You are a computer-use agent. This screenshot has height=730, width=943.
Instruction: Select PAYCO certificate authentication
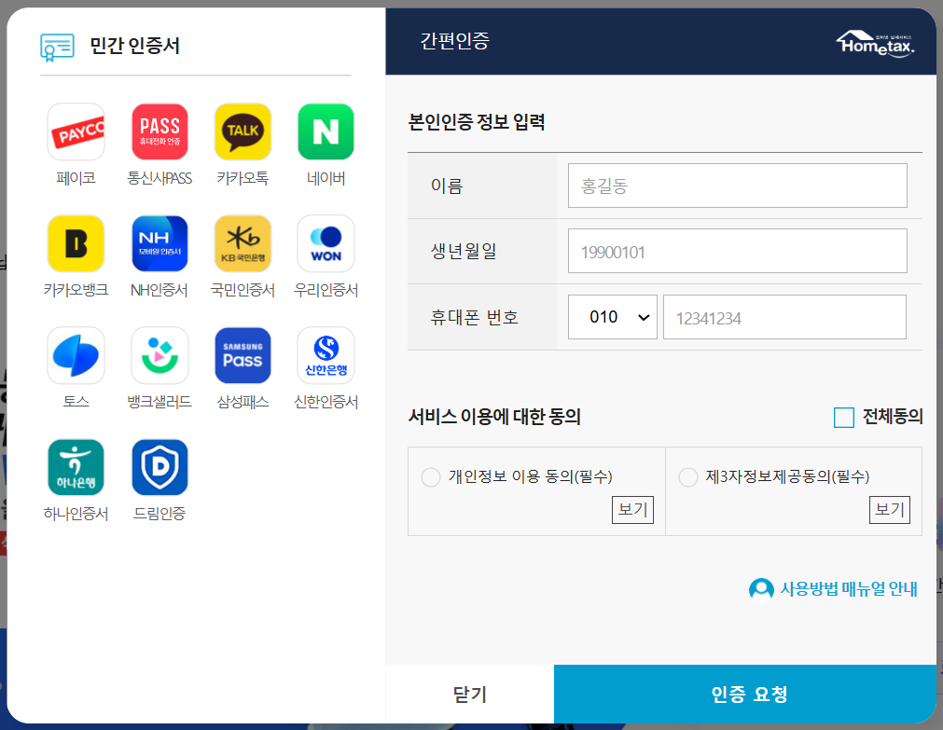click(x=76, y=131)
